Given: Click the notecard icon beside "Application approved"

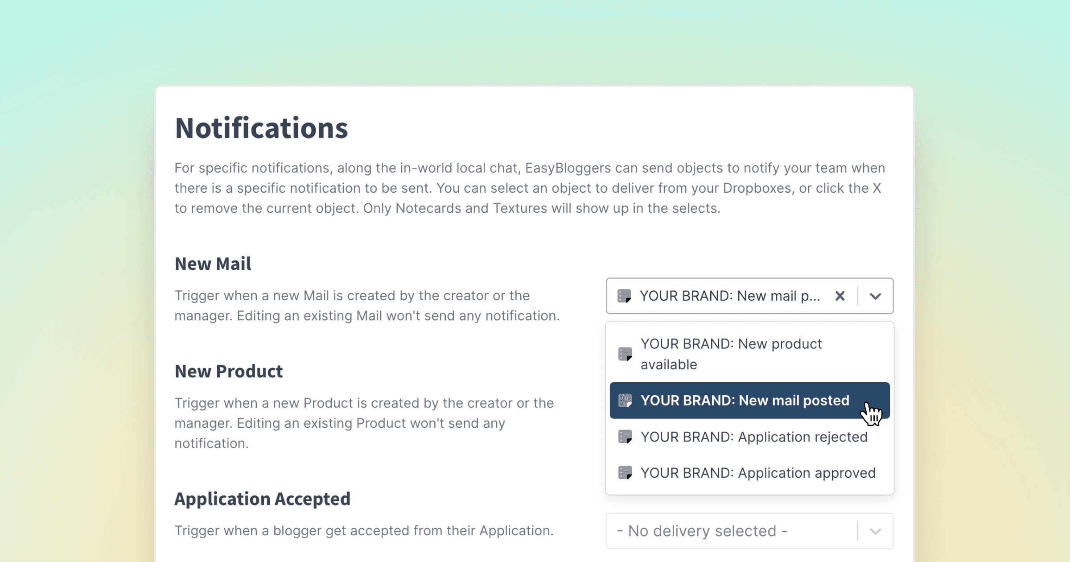Looking at the screenshot, I should click(x=625, y=473).
